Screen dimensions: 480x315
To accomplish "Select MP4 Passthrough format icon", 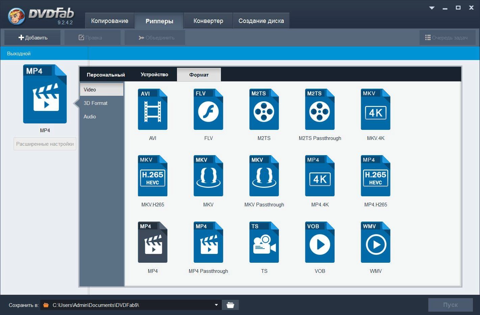I will (208, 242).
